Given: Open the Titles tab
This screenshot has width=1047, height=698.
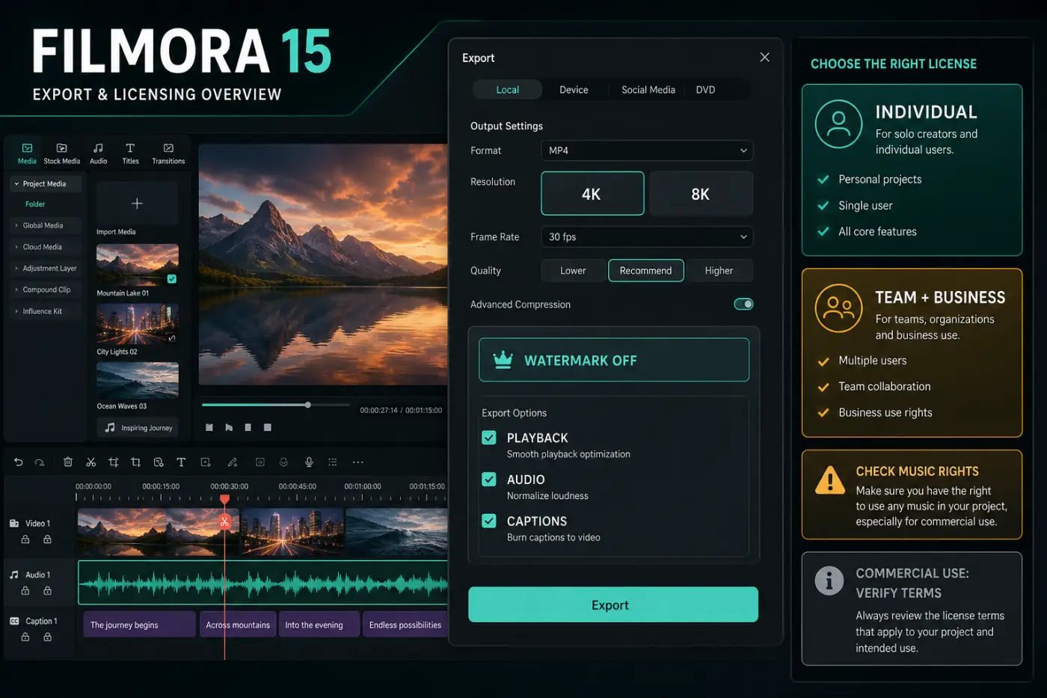Looking at the screenshot, I should pos(130,153).
